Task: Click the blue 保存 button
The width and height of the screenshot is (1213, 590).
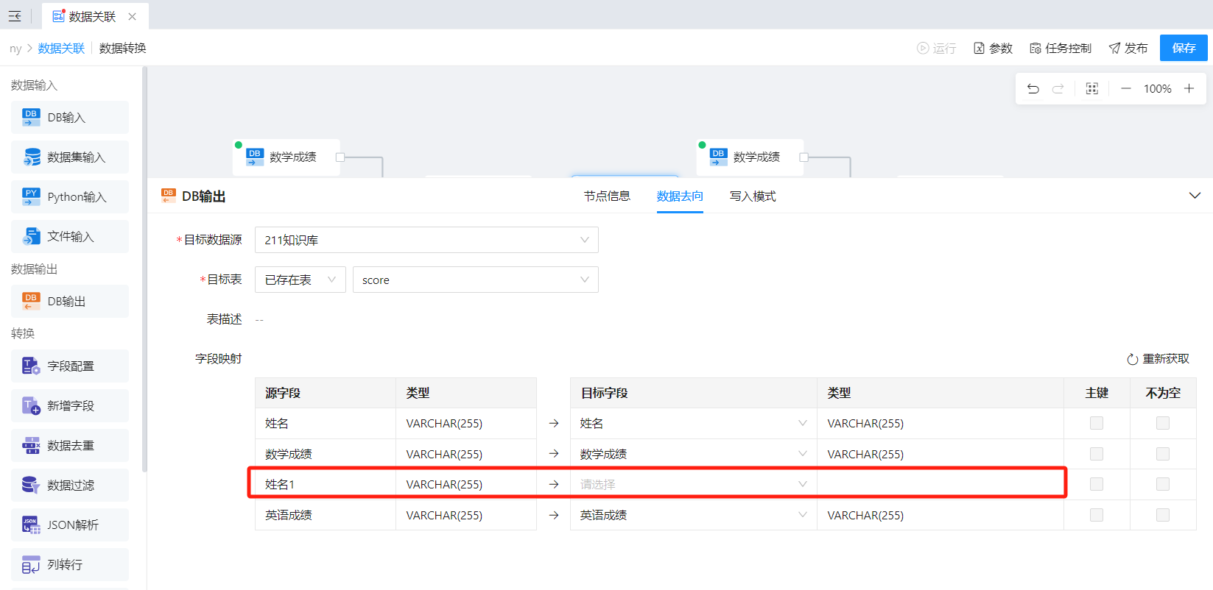Action: (1183, 48)
